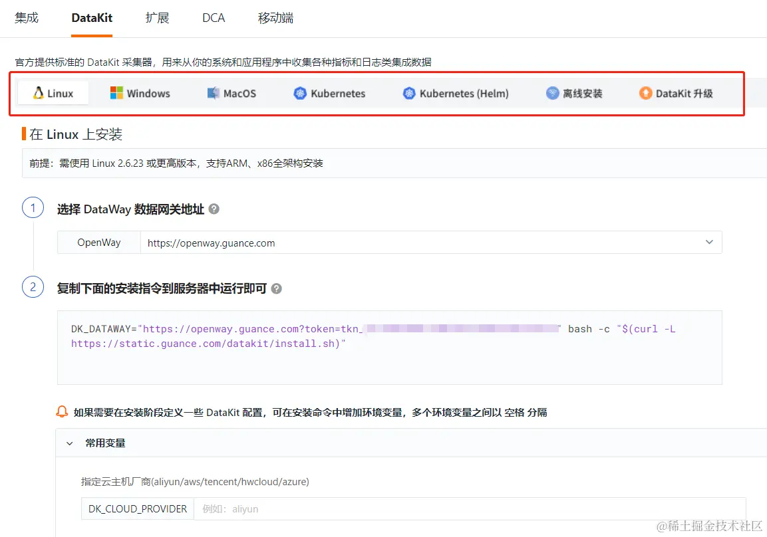Image resolution: width=767 pixels, height=537 pixels.
Task: Click the plain Kubernetes wheel icon
Action: point(300,93)
